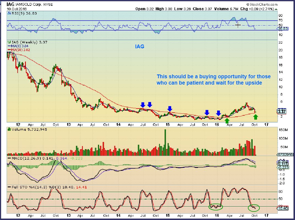The height and width of the screenshot is (220, 295).
Task: Click the Volume 5,732,945 panel legend
Action: click(29, 129)
